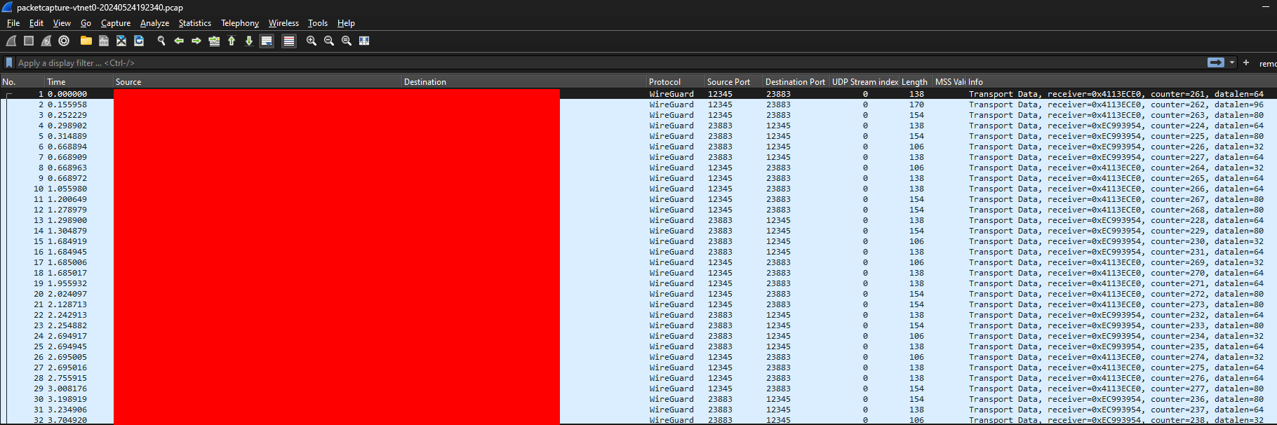Start capturing packets with shark fin icon
The height and width of the screenshot is (425, 1277).
[11, 41]
